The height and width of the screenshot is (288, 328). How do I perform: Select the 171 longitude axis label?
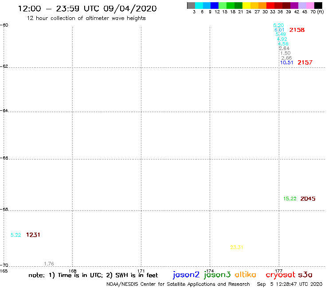coord(141,271)
